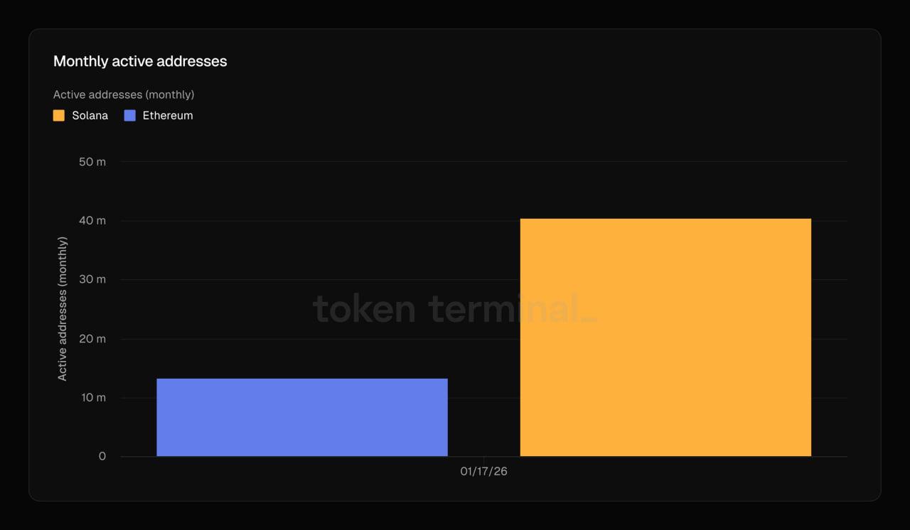Screen dimensions: 910x530
Task: Click the 50 m axis label
Action: click(92, 162)
